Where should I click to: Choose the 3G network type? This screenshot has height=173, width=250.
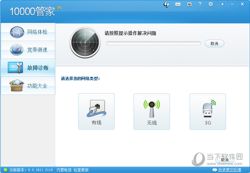point(208,112)
